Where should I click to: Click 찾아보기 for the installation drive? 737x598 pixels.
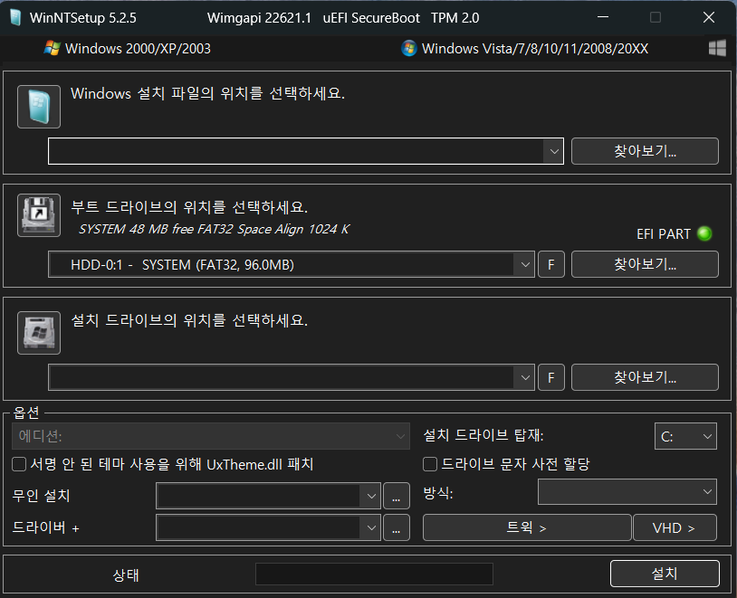[645, 377]
